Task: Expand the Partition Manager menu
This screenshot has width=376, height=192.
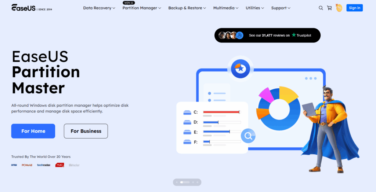Action: [142, 8]
